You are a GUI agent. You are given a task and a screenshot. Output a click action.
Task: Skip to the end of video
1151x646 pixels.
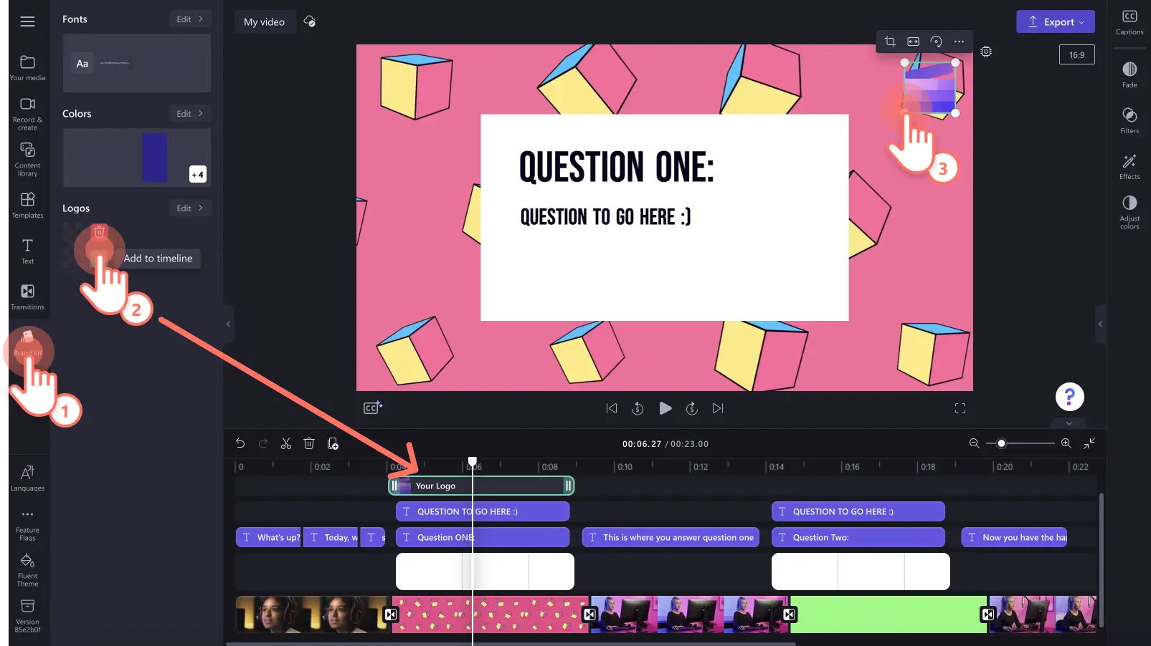(718, 408)
